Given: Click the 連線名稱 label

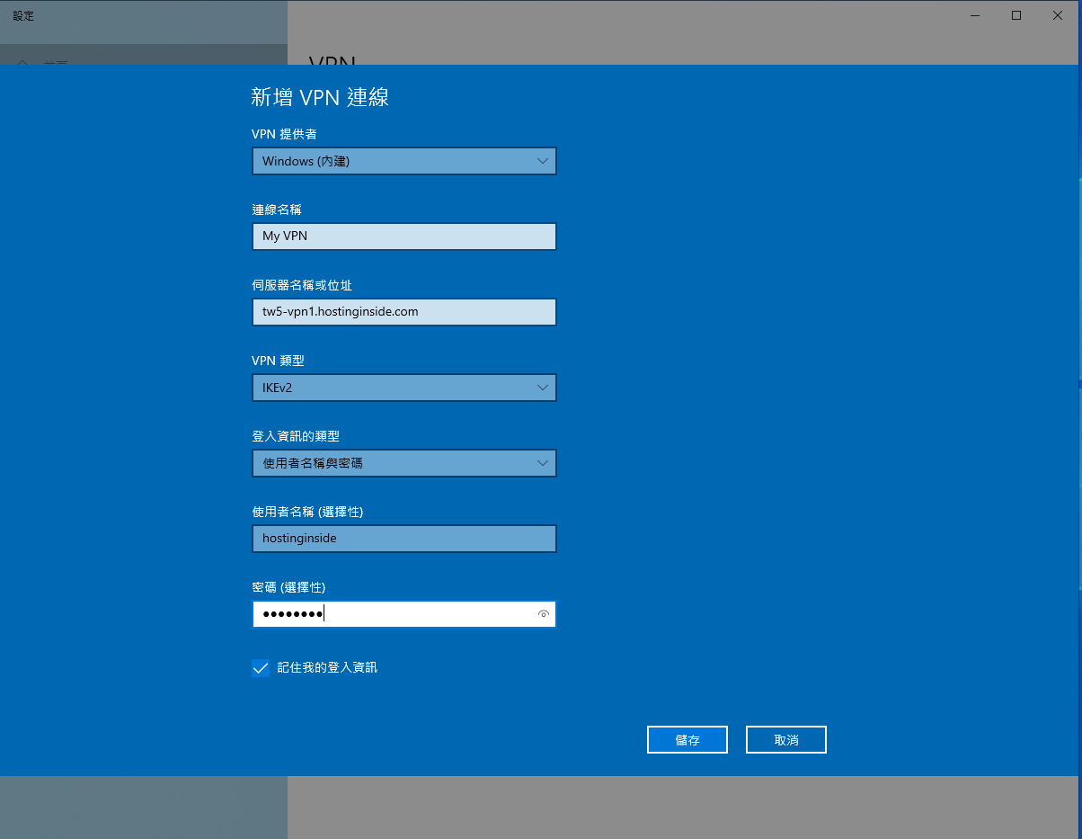Looking at the screenshot, I should (277, 210).
